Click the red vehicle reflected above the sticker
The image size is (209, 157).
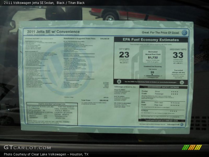point(128,14)
